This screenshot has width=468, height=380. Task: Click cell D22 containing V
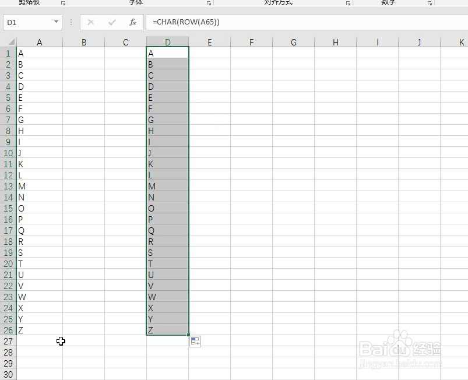(167, 286)
